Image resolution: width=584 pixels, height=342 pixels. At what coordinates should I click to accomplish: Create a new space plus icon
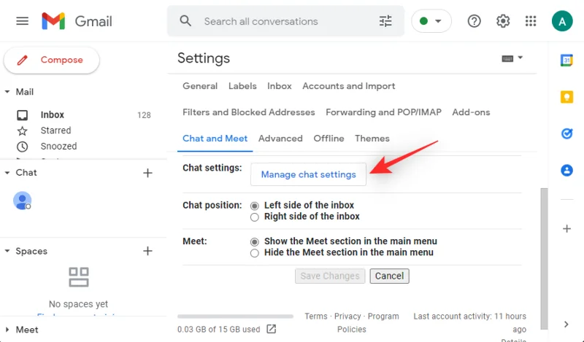point(148,251)
